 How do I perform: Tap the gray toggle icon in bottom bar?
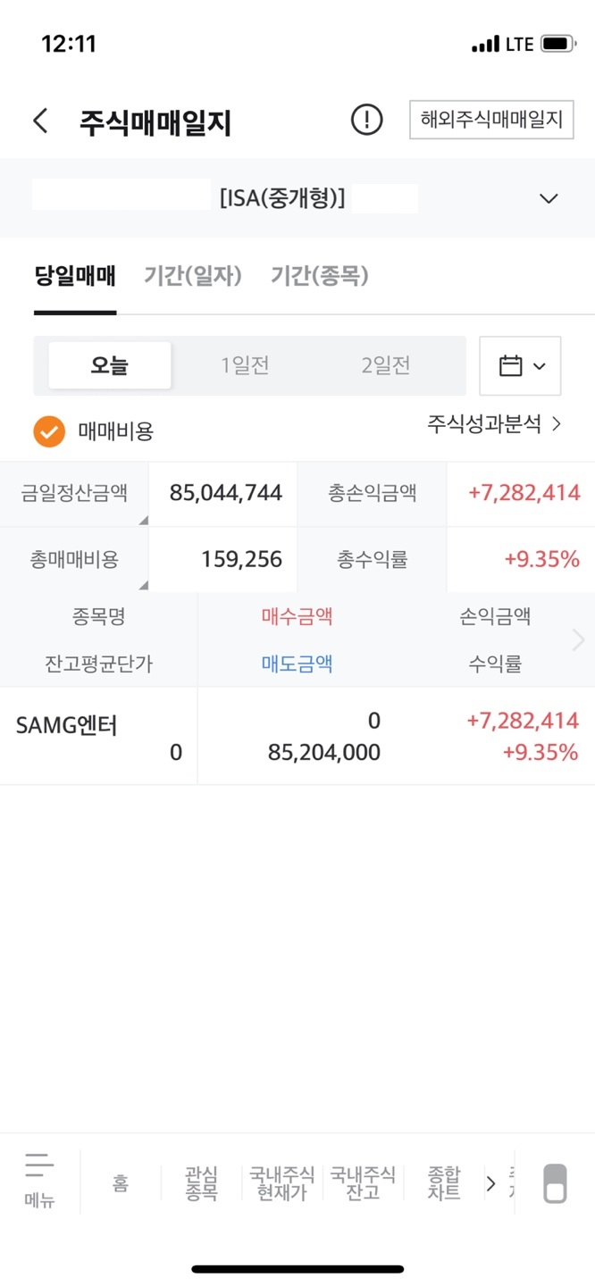pos(555,1183)
